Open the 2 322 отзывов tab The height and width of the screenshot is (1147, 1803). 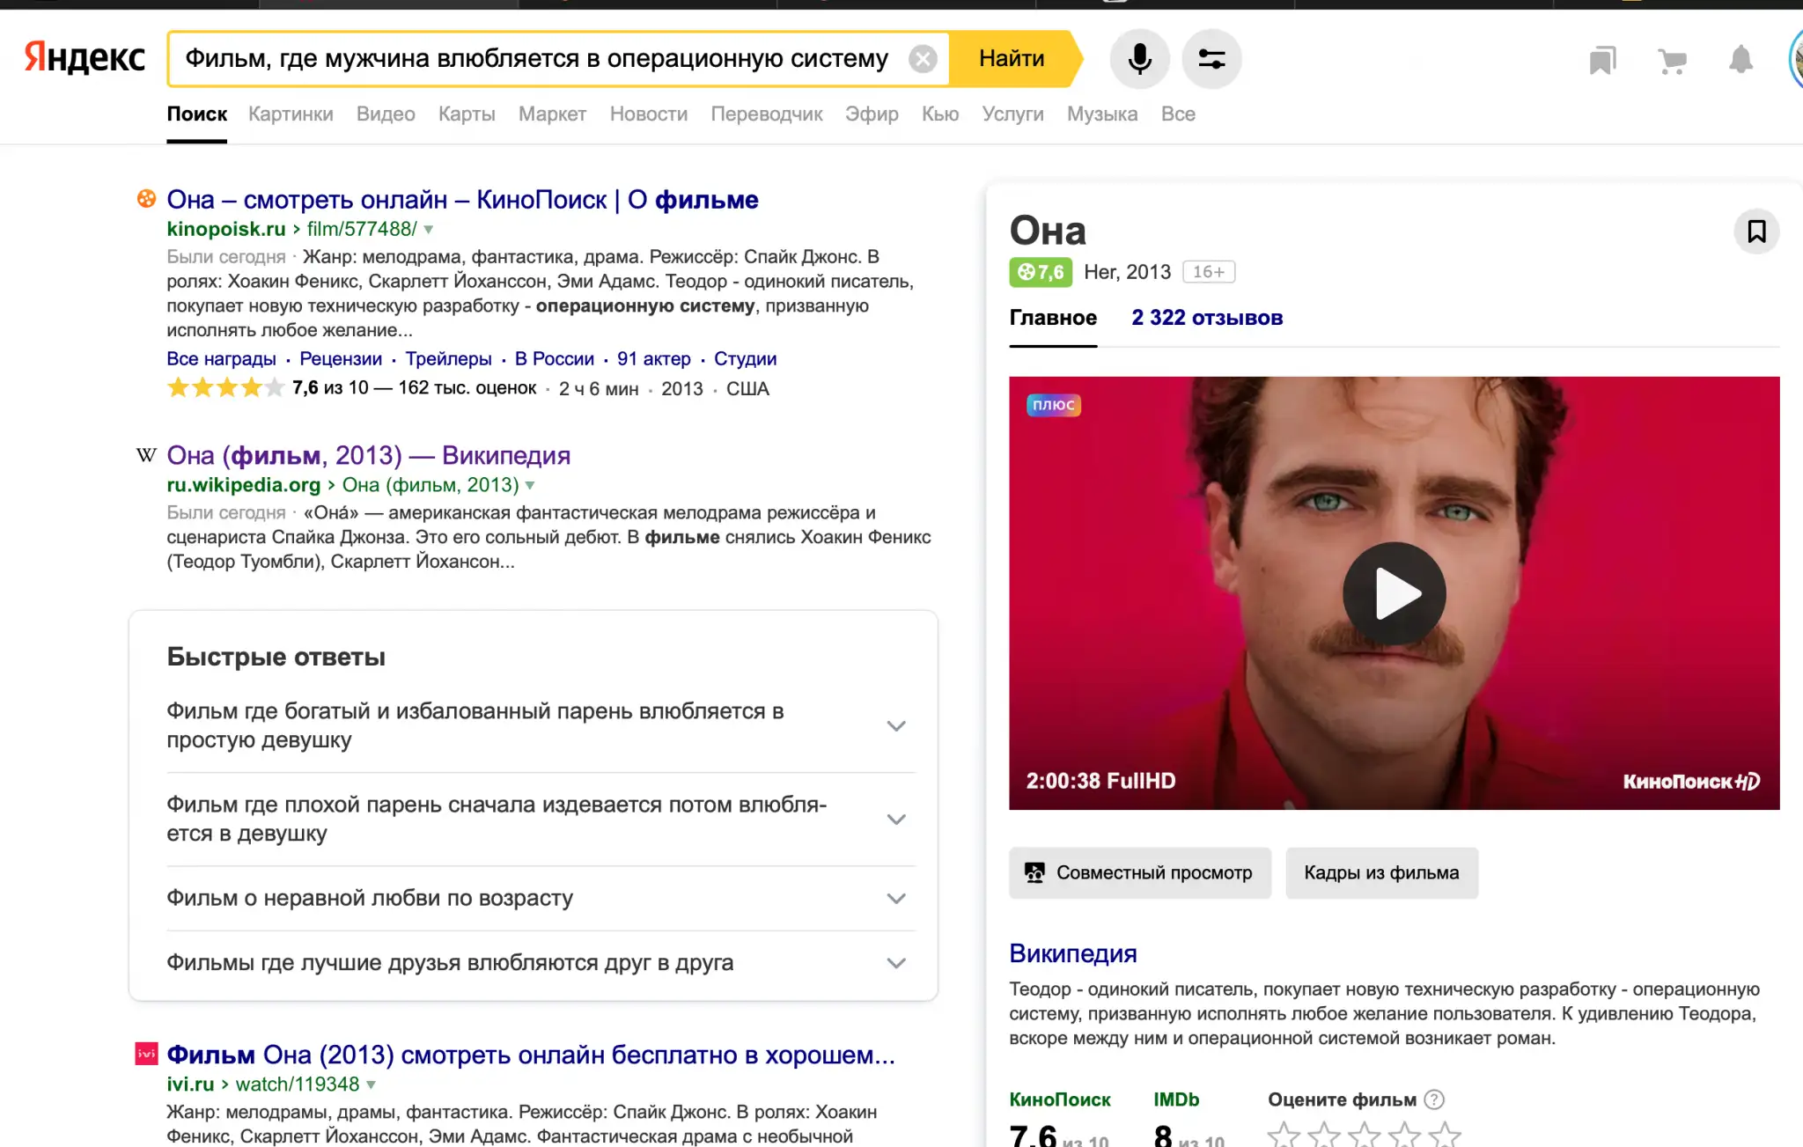(1206, 318)
